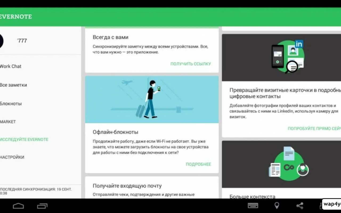Viewport: 341px width, 213px height.
Task: Click the business cards card heading
Action: [x=285, y=93]
